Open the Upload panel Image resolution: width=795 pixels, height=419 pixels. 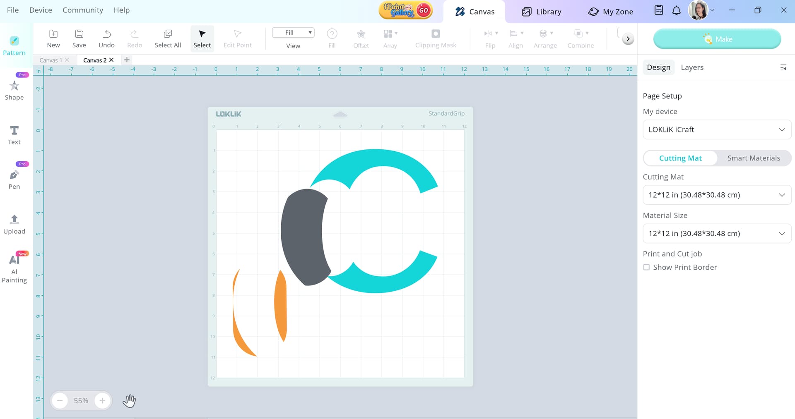(x=14, y=224)
